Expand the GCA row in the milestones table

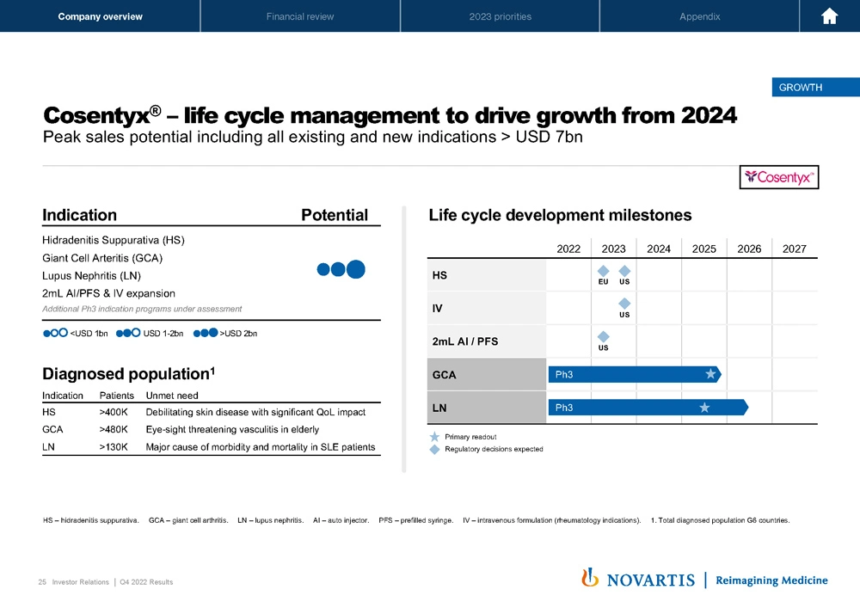pos(446,373)
